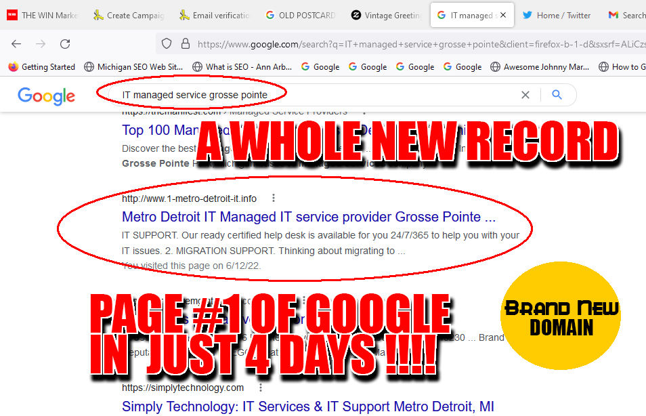
Task: Close the IT managed tab
Action: [503, 16]
